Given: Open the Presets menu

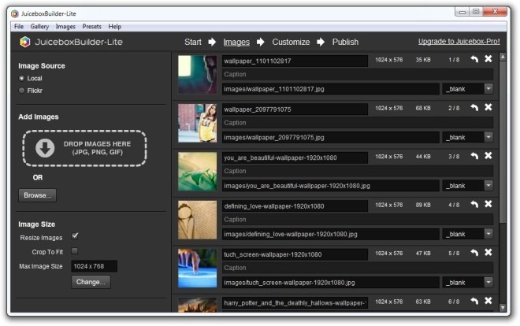Looking at the screenshot, I should click(92, 27).
